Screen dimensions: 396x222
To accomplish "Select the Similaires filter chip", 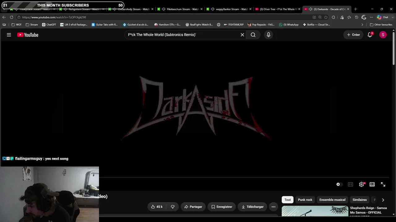I will pos(359,200).
